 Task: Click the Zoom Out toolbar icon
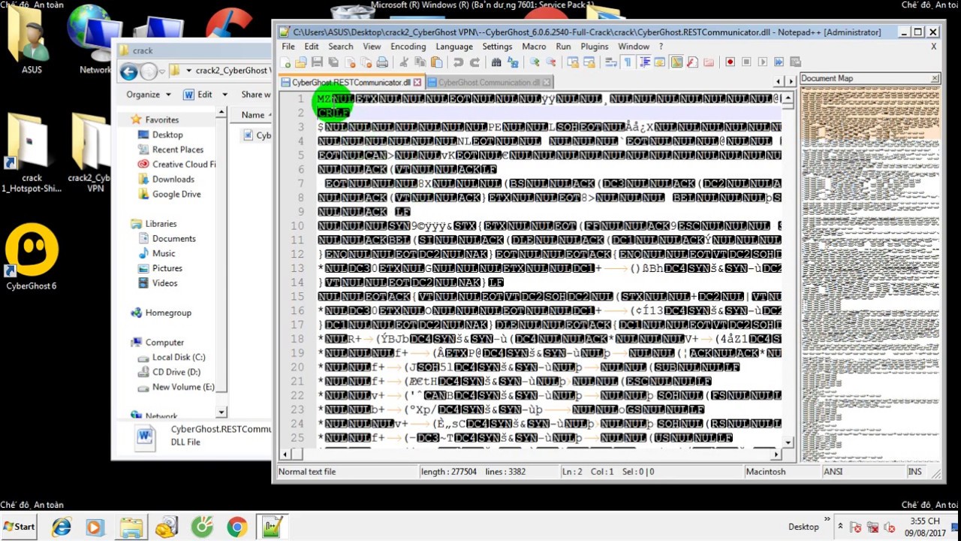551,62
